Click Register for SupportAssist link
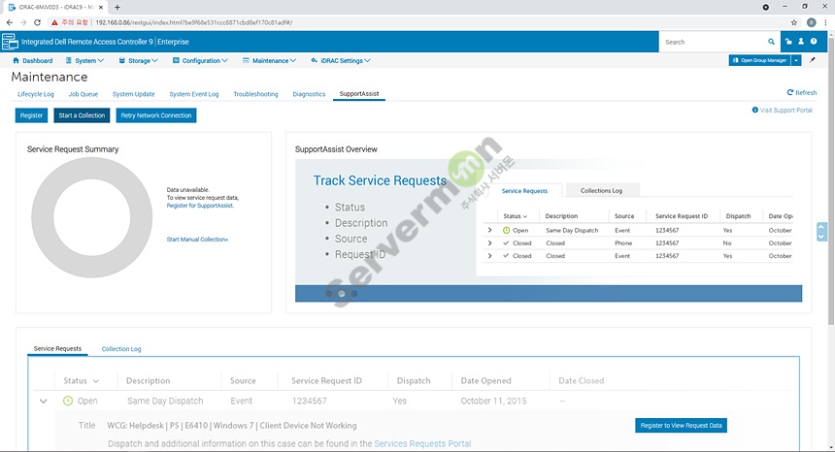 click(200, 206)
